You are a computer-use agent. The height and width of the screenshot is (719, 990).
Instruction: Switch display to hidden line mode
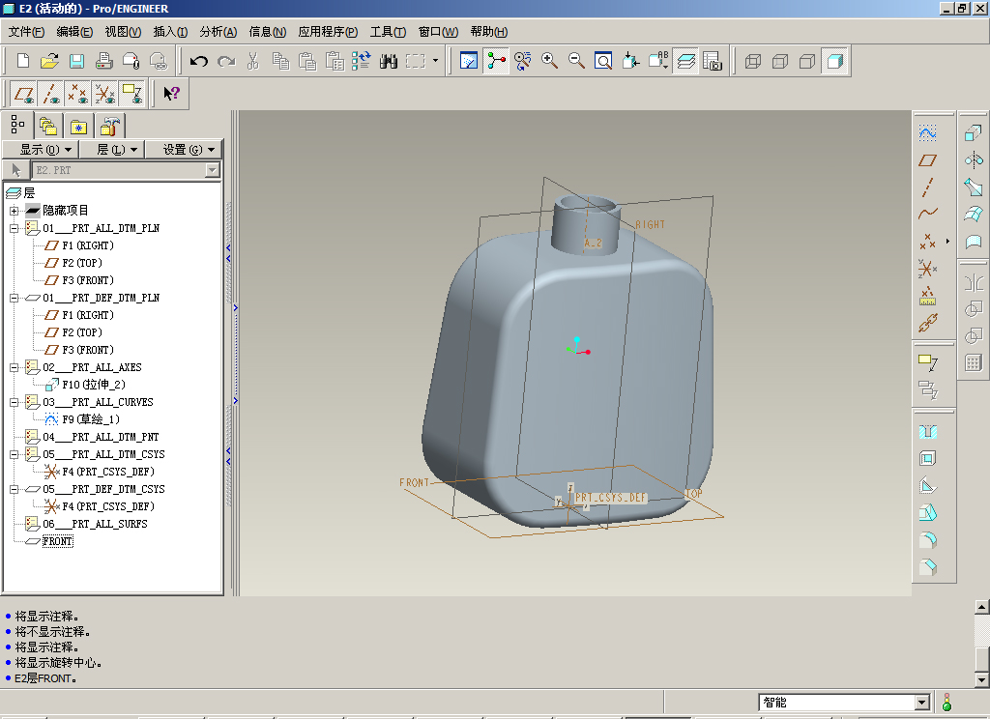780,61
